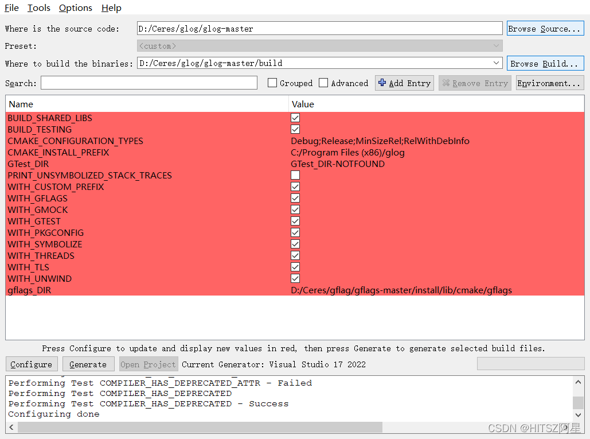Select the gflags_DIR path value

[x=401, y=290]
